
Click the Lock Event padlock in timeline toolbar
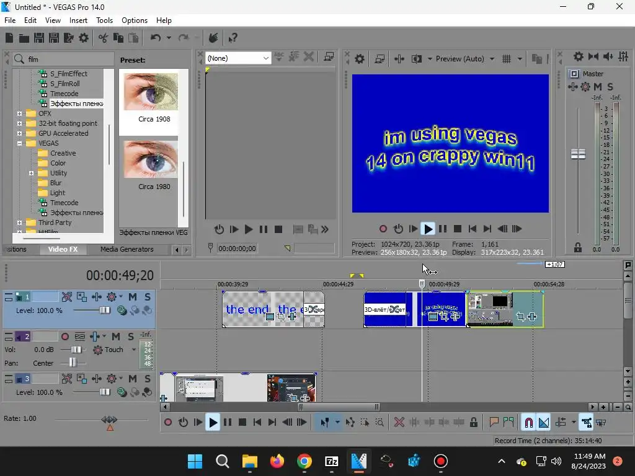tap(473, 423)
